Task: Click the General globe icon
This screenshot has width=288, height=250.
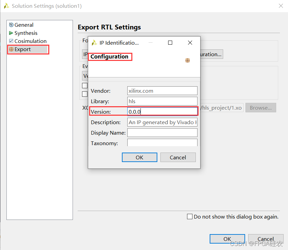Action: point(11,25)
